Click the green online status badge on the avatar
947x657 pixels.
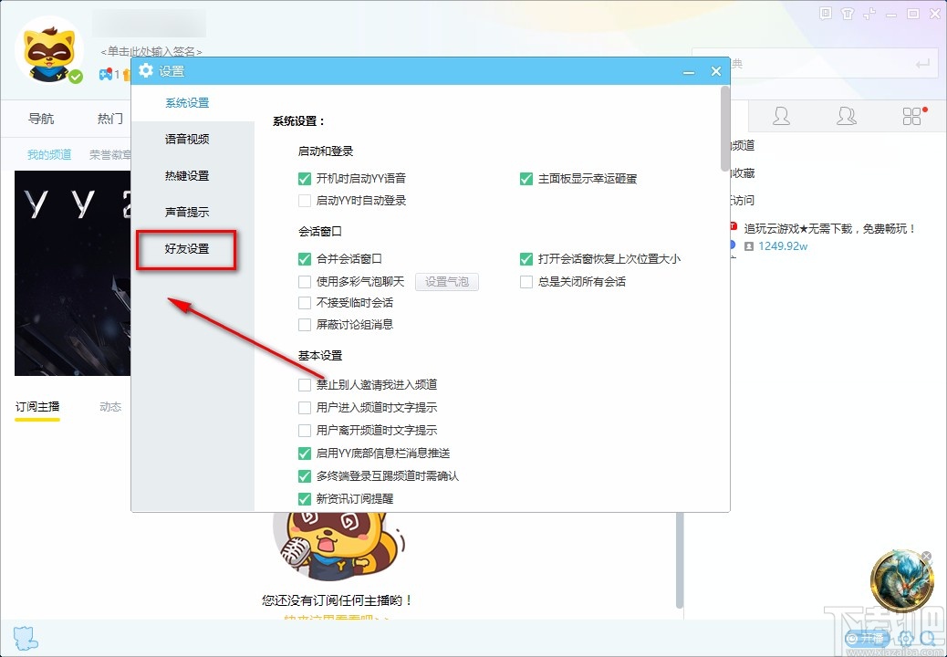click(76, 77)
